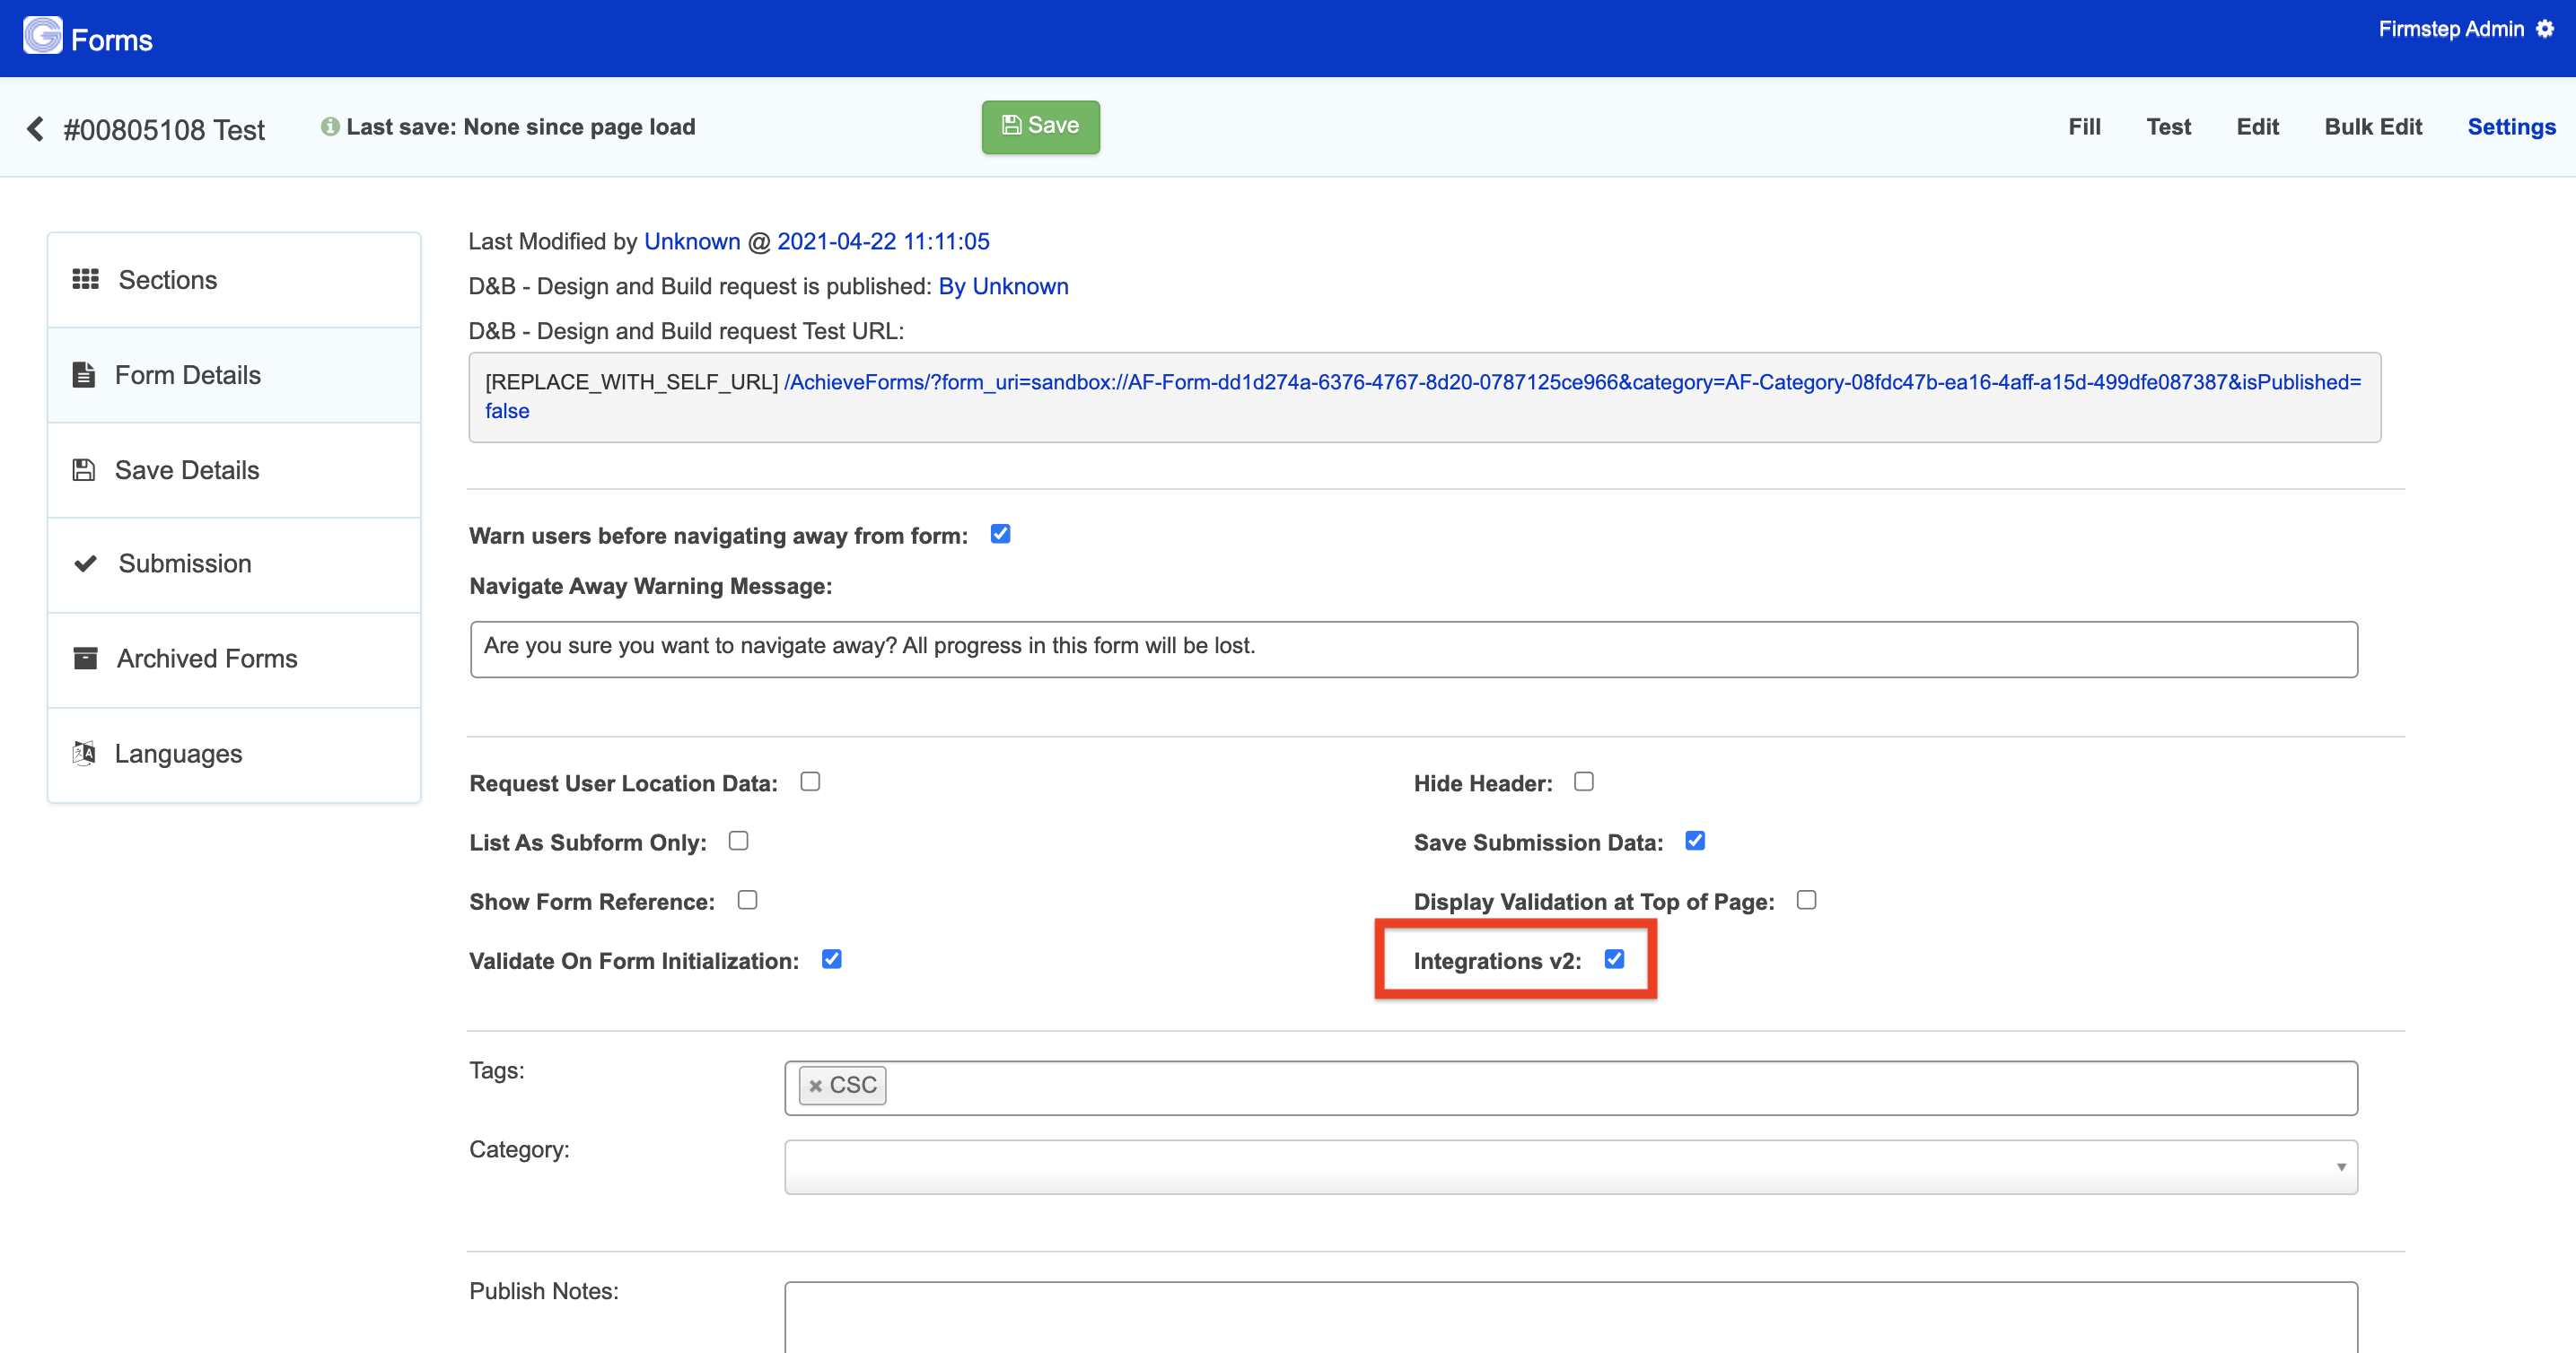Viewport: 2576px width, 1353px height.
Task: Open Save Details in the sidebar
Action: coord(234,469)
